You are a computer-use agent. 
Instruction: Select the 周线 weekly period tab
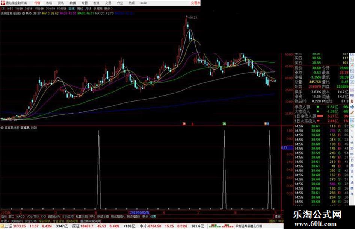[x=80, y=8]
